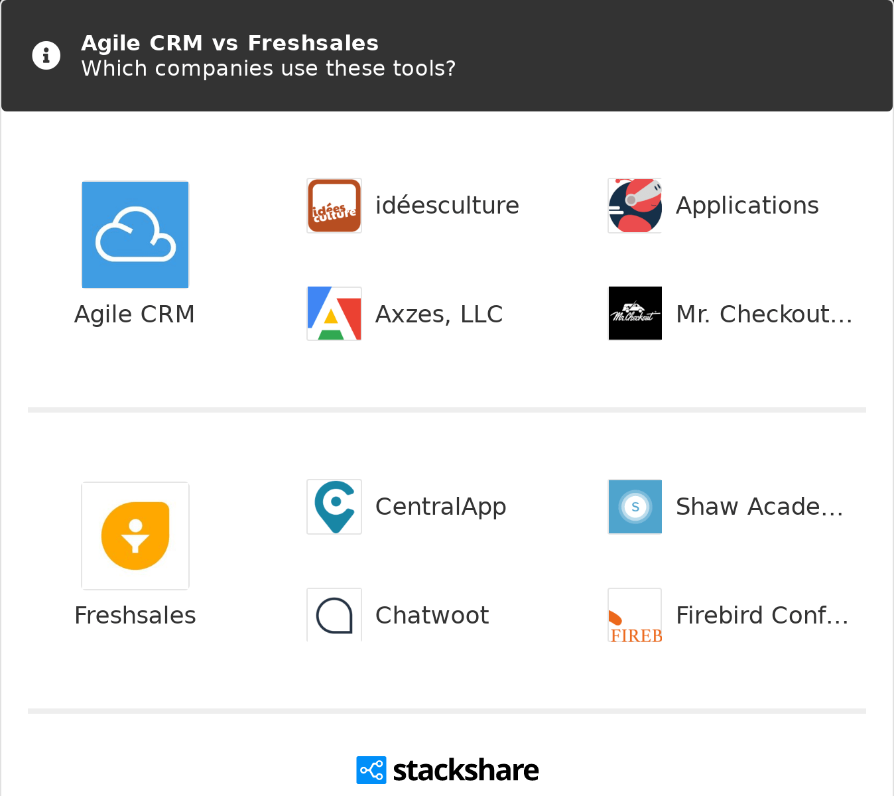
Task: Open the idéesculture company logo
Action: (334, 206)
